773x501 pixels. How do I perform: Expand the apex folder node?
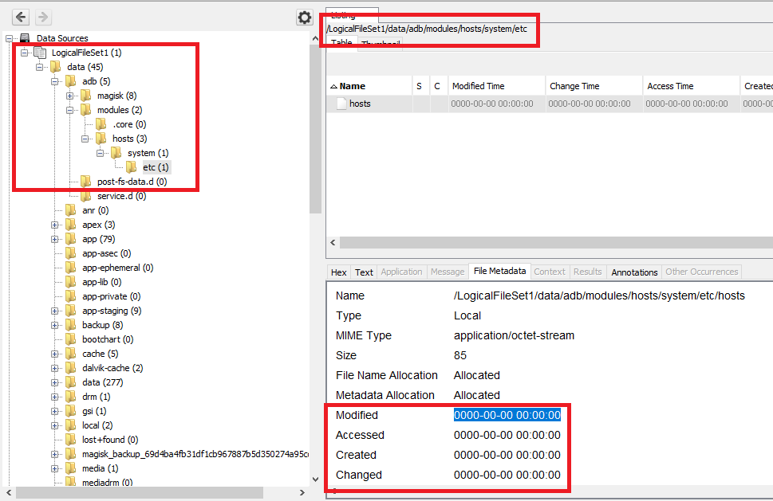(55, 225)
